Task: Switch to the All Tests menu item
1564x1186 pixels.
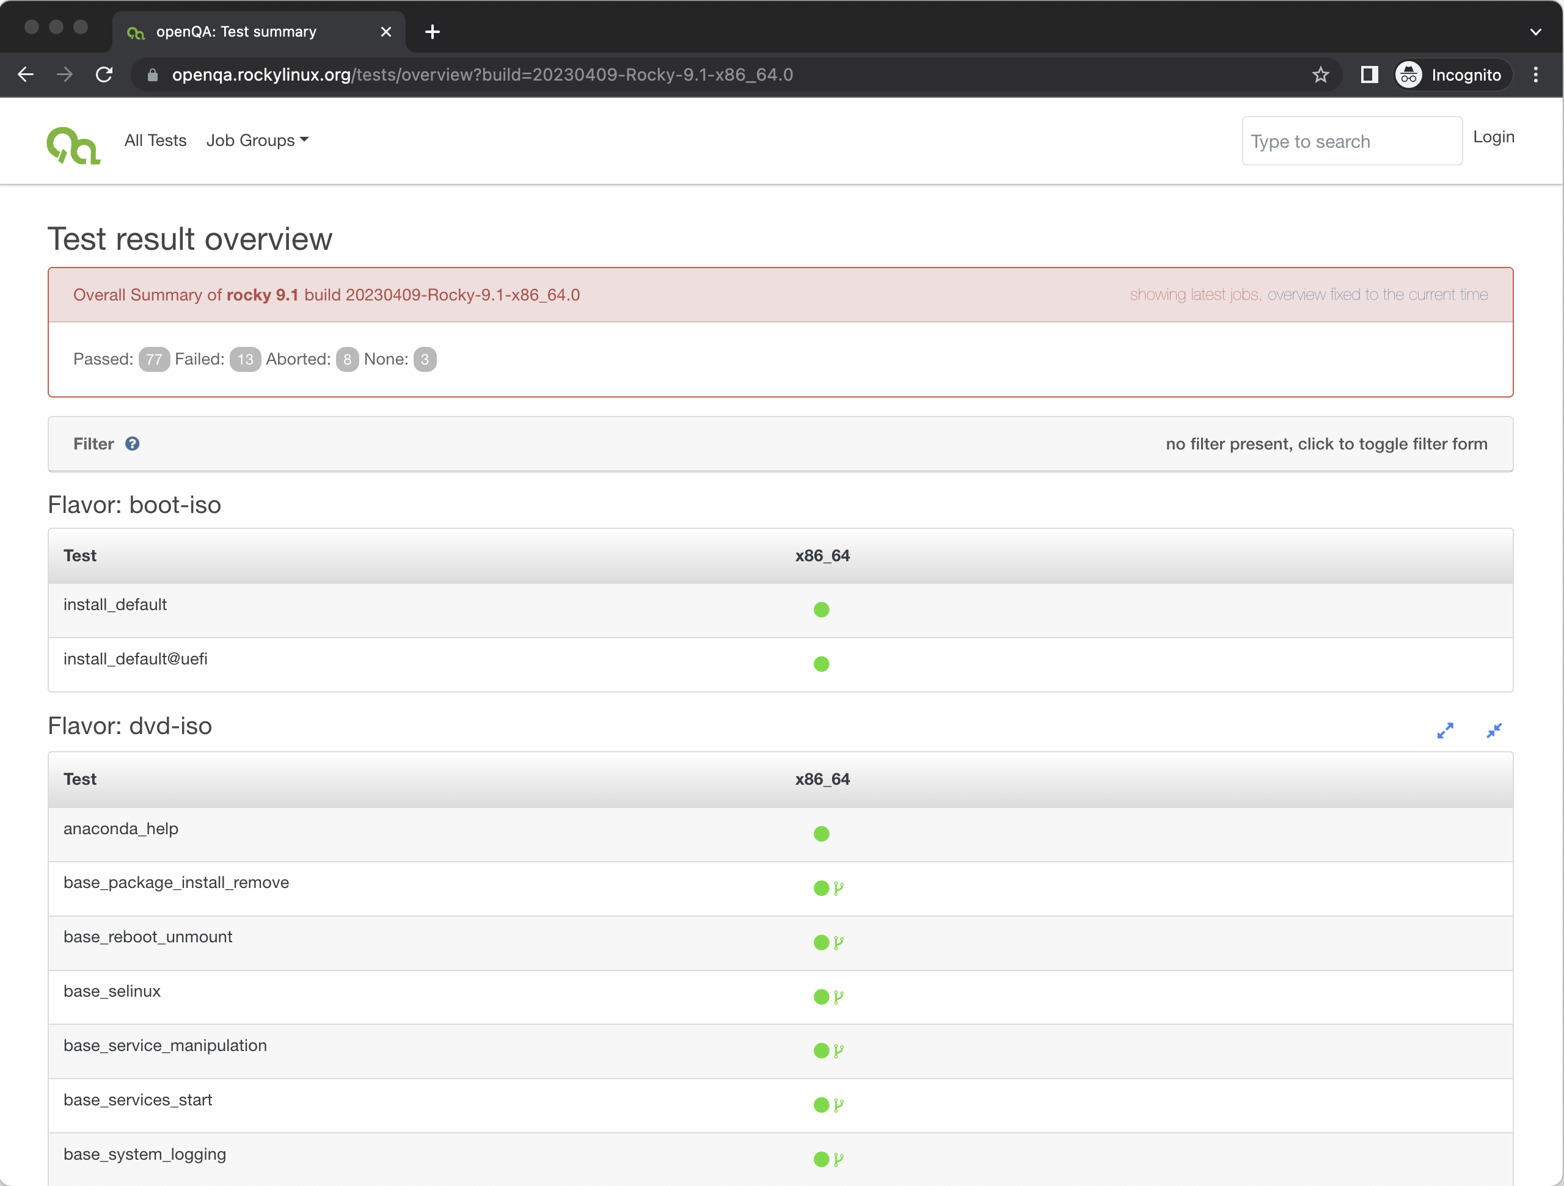Action: (x=155, y=140)
